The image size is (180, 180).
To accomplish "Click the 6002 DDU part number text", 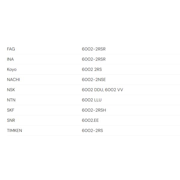I will (x=92, y=90).
